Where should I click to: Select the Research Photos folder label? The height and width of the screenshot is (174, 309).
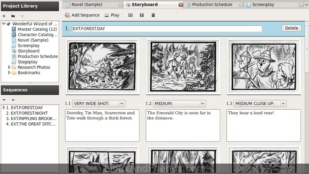click(x=34, y=67)
